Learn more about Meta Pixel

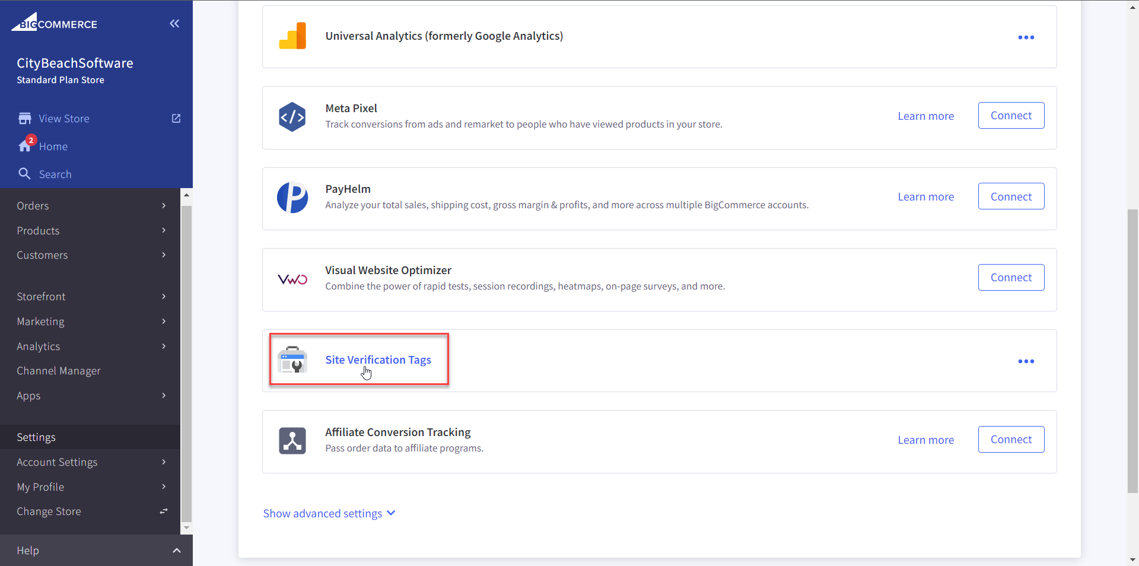pyautogui.click(x=925, y=116)
